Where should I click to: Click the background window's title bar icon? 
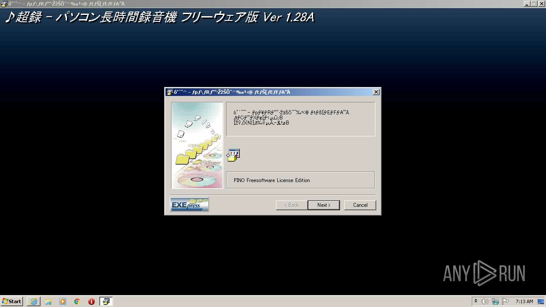pos(4,3)
